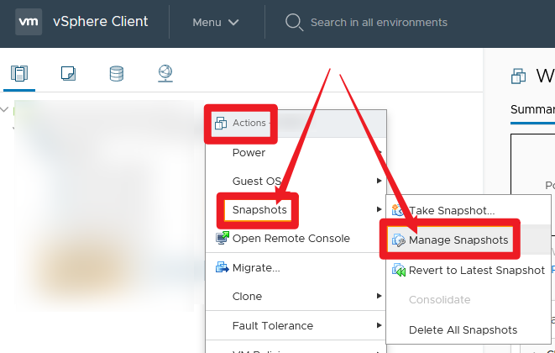
Task: Open the Networking view globe icon
Action: pyautogui.click(x=165, y=73)
